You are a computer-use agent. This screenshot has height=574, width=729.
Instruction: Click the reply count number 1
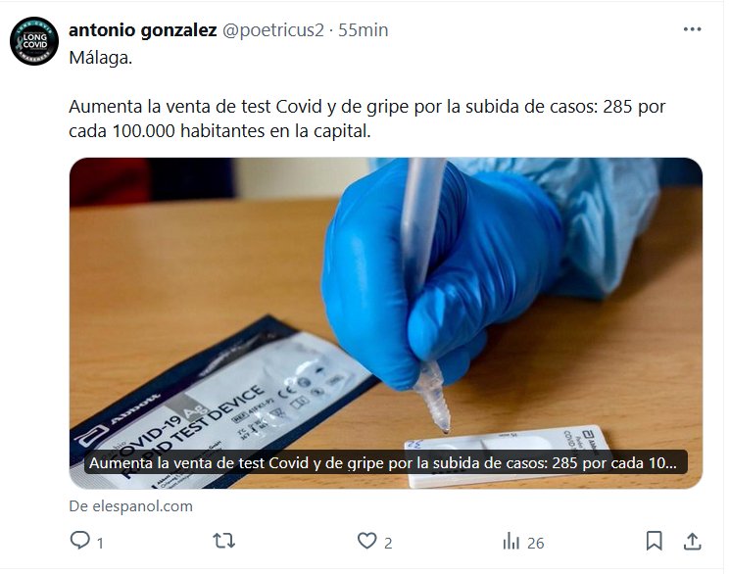tap(100, 543)
